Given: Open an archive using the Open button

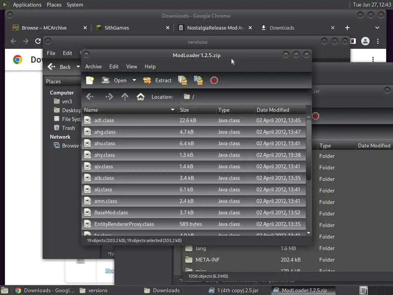Looking at the screenshot, I should (x=114, y=80).
